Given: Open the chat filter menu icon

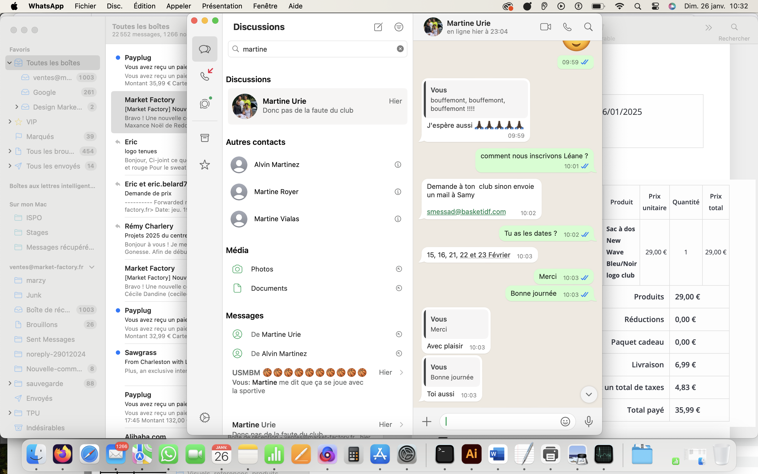Looking at the screenshot, I should point(398,27).
